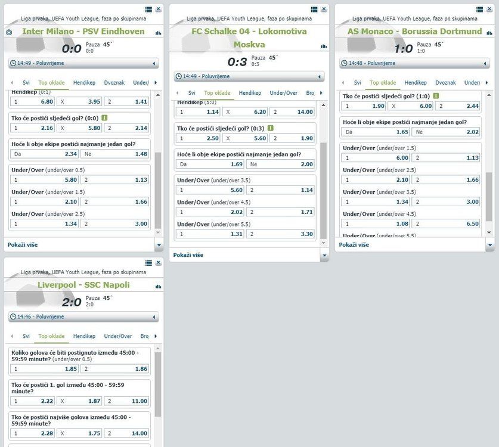The width and height of the screenshot is (499, 447).
Task: Open list icon in Inter Milano panel
Action: pos(148,10)
